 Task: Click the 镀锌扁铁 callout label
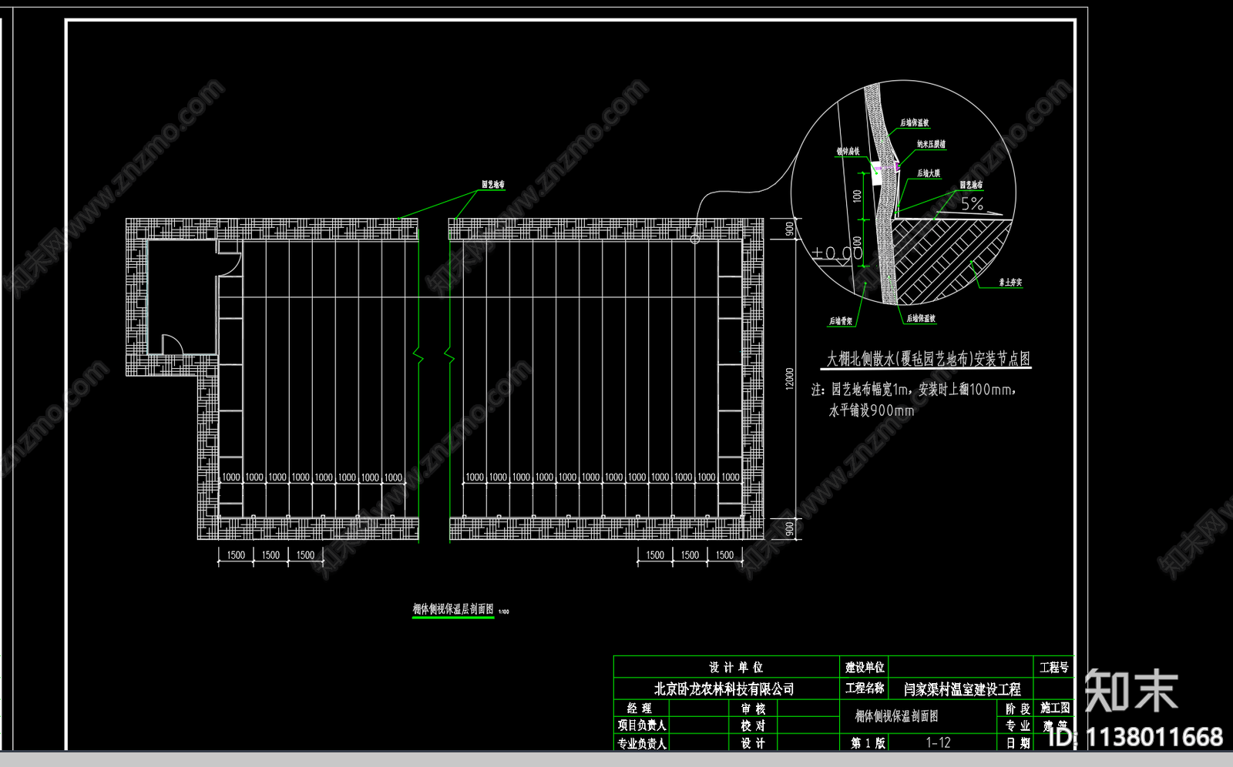tap(848, 152)
